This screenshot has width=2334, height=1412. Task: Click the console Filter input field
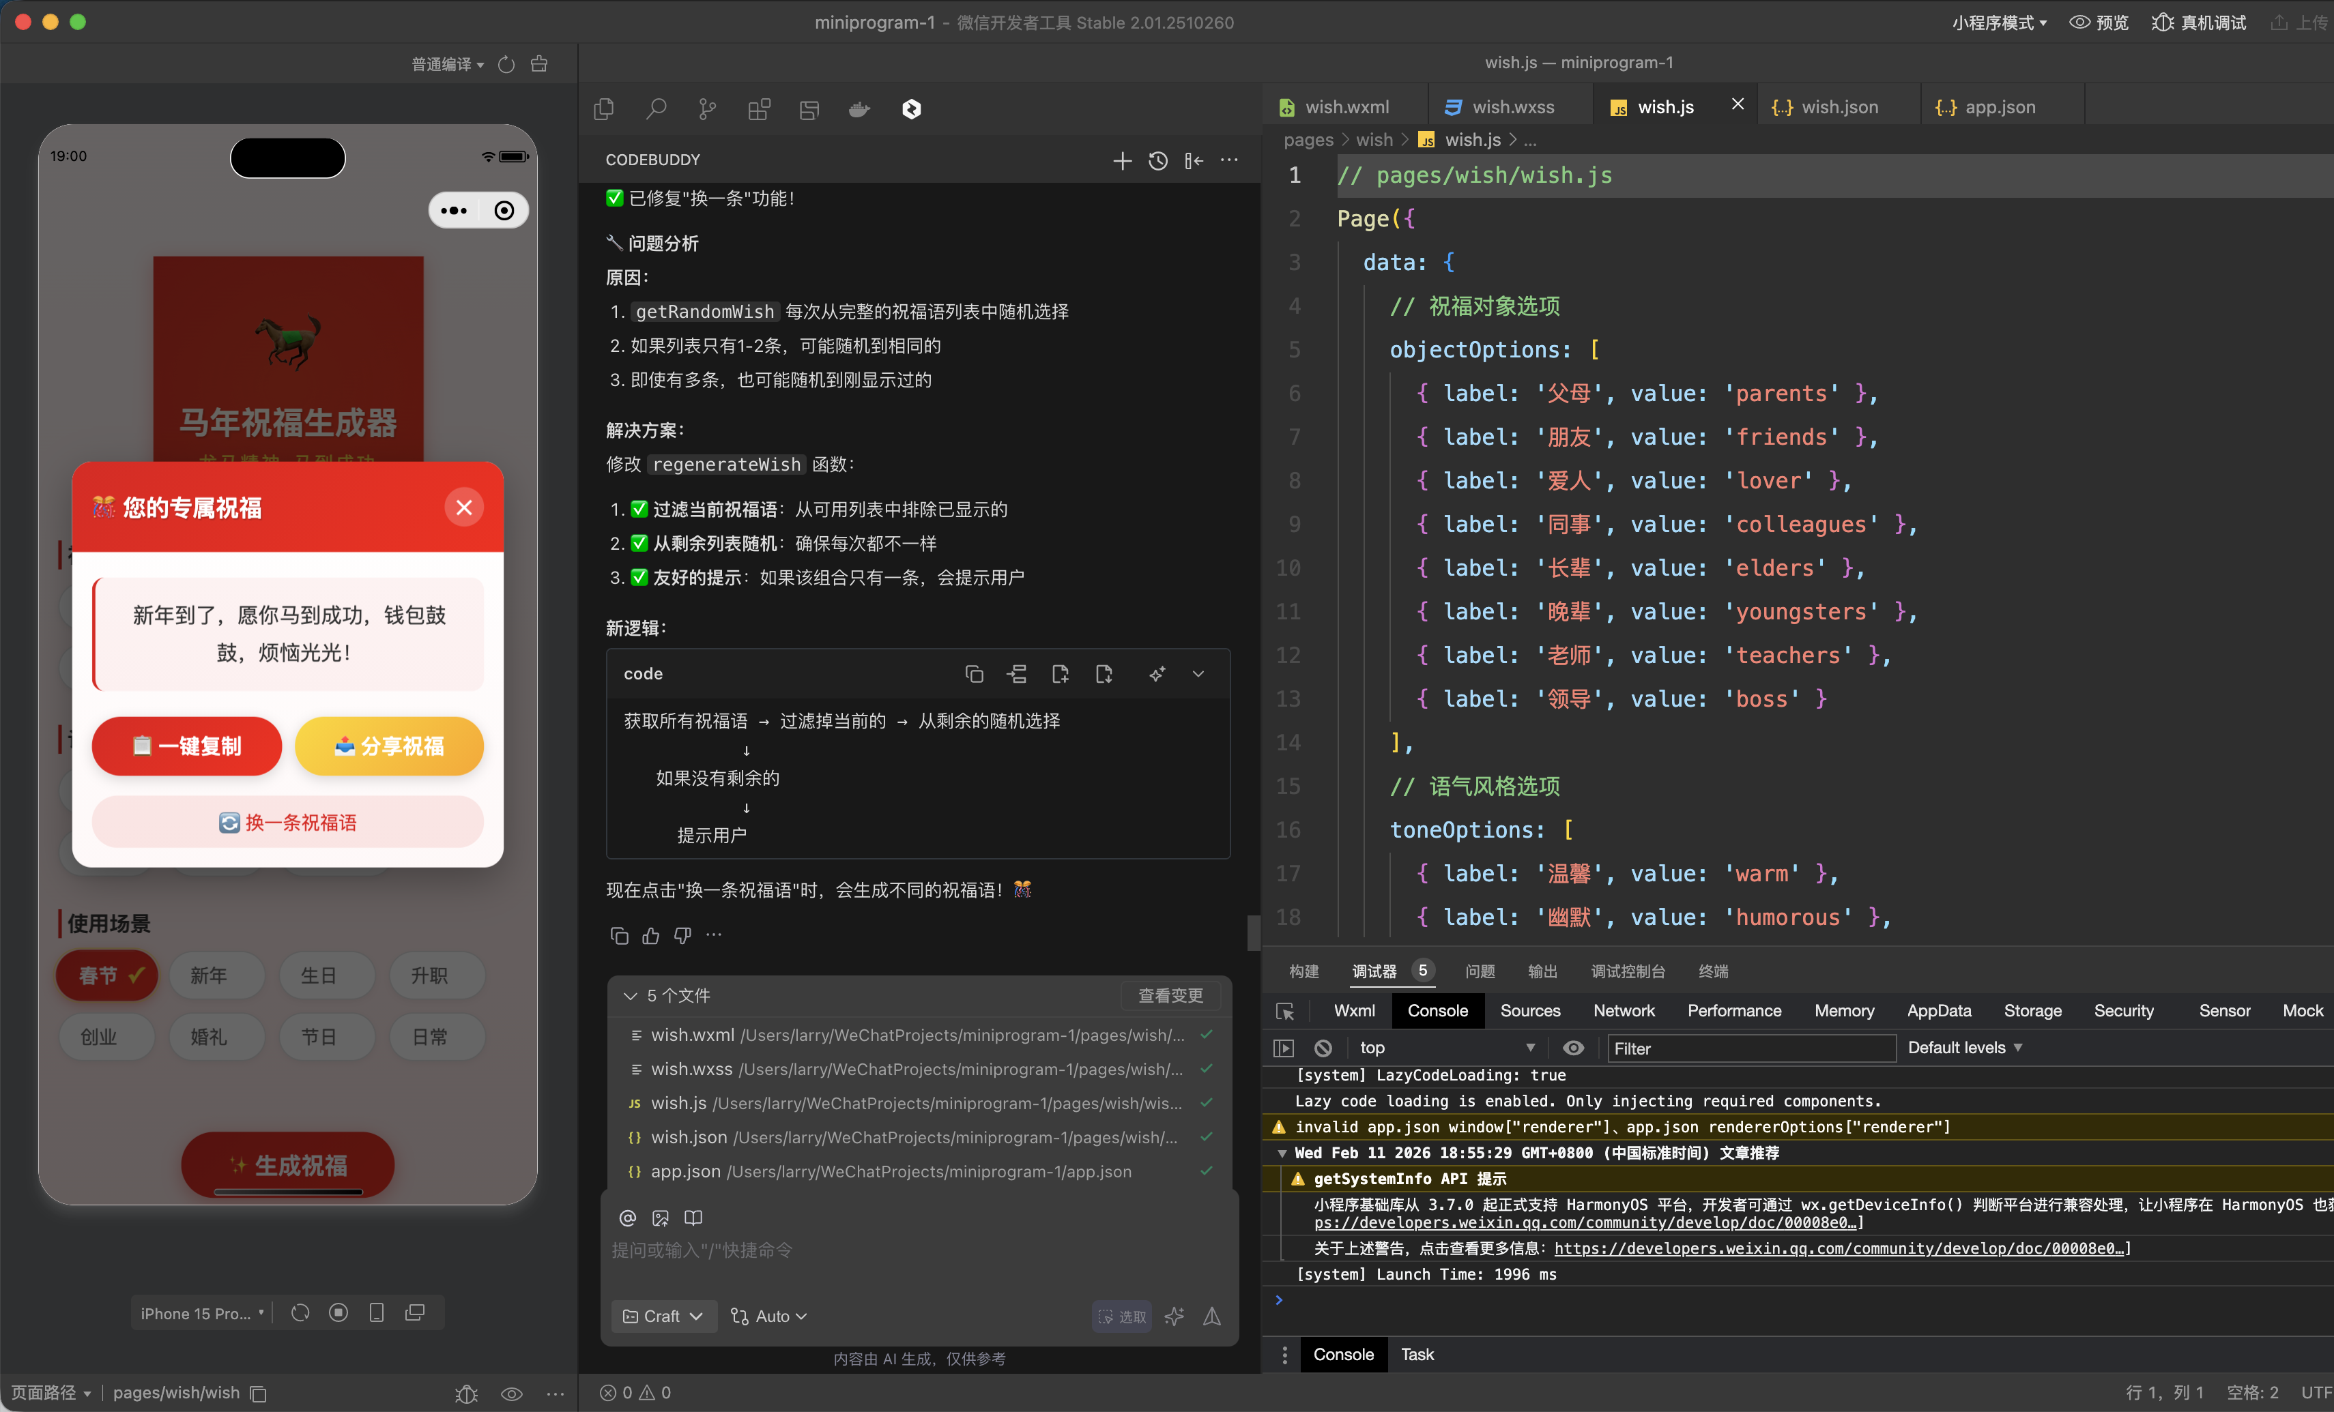1750,1047
